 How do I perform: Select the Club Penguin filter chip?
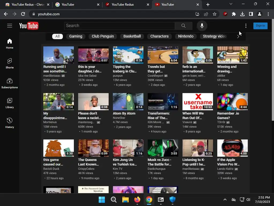pyautogui.click(x=103, y=36)
